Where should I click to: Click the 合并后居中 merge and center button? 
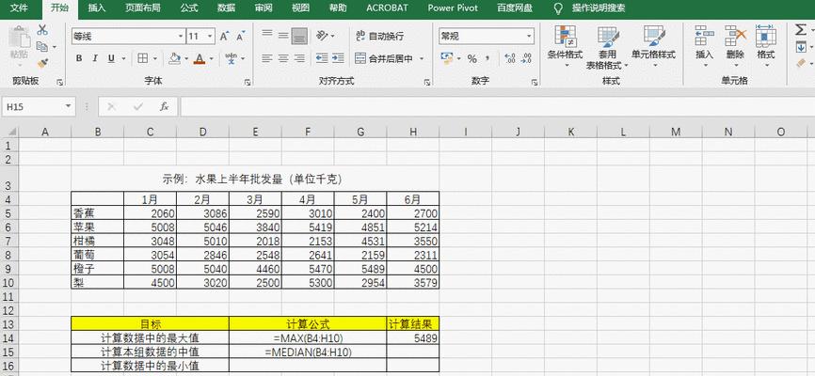pyautogui.click(x=384, y=58)
